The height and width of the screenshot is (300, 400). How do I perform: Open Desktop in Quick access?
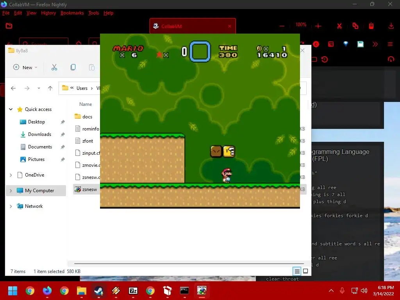[36, 122]
